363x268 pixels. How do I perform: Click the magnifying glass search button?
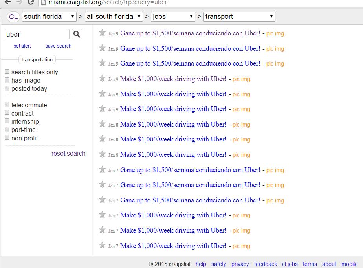(77, 34)
